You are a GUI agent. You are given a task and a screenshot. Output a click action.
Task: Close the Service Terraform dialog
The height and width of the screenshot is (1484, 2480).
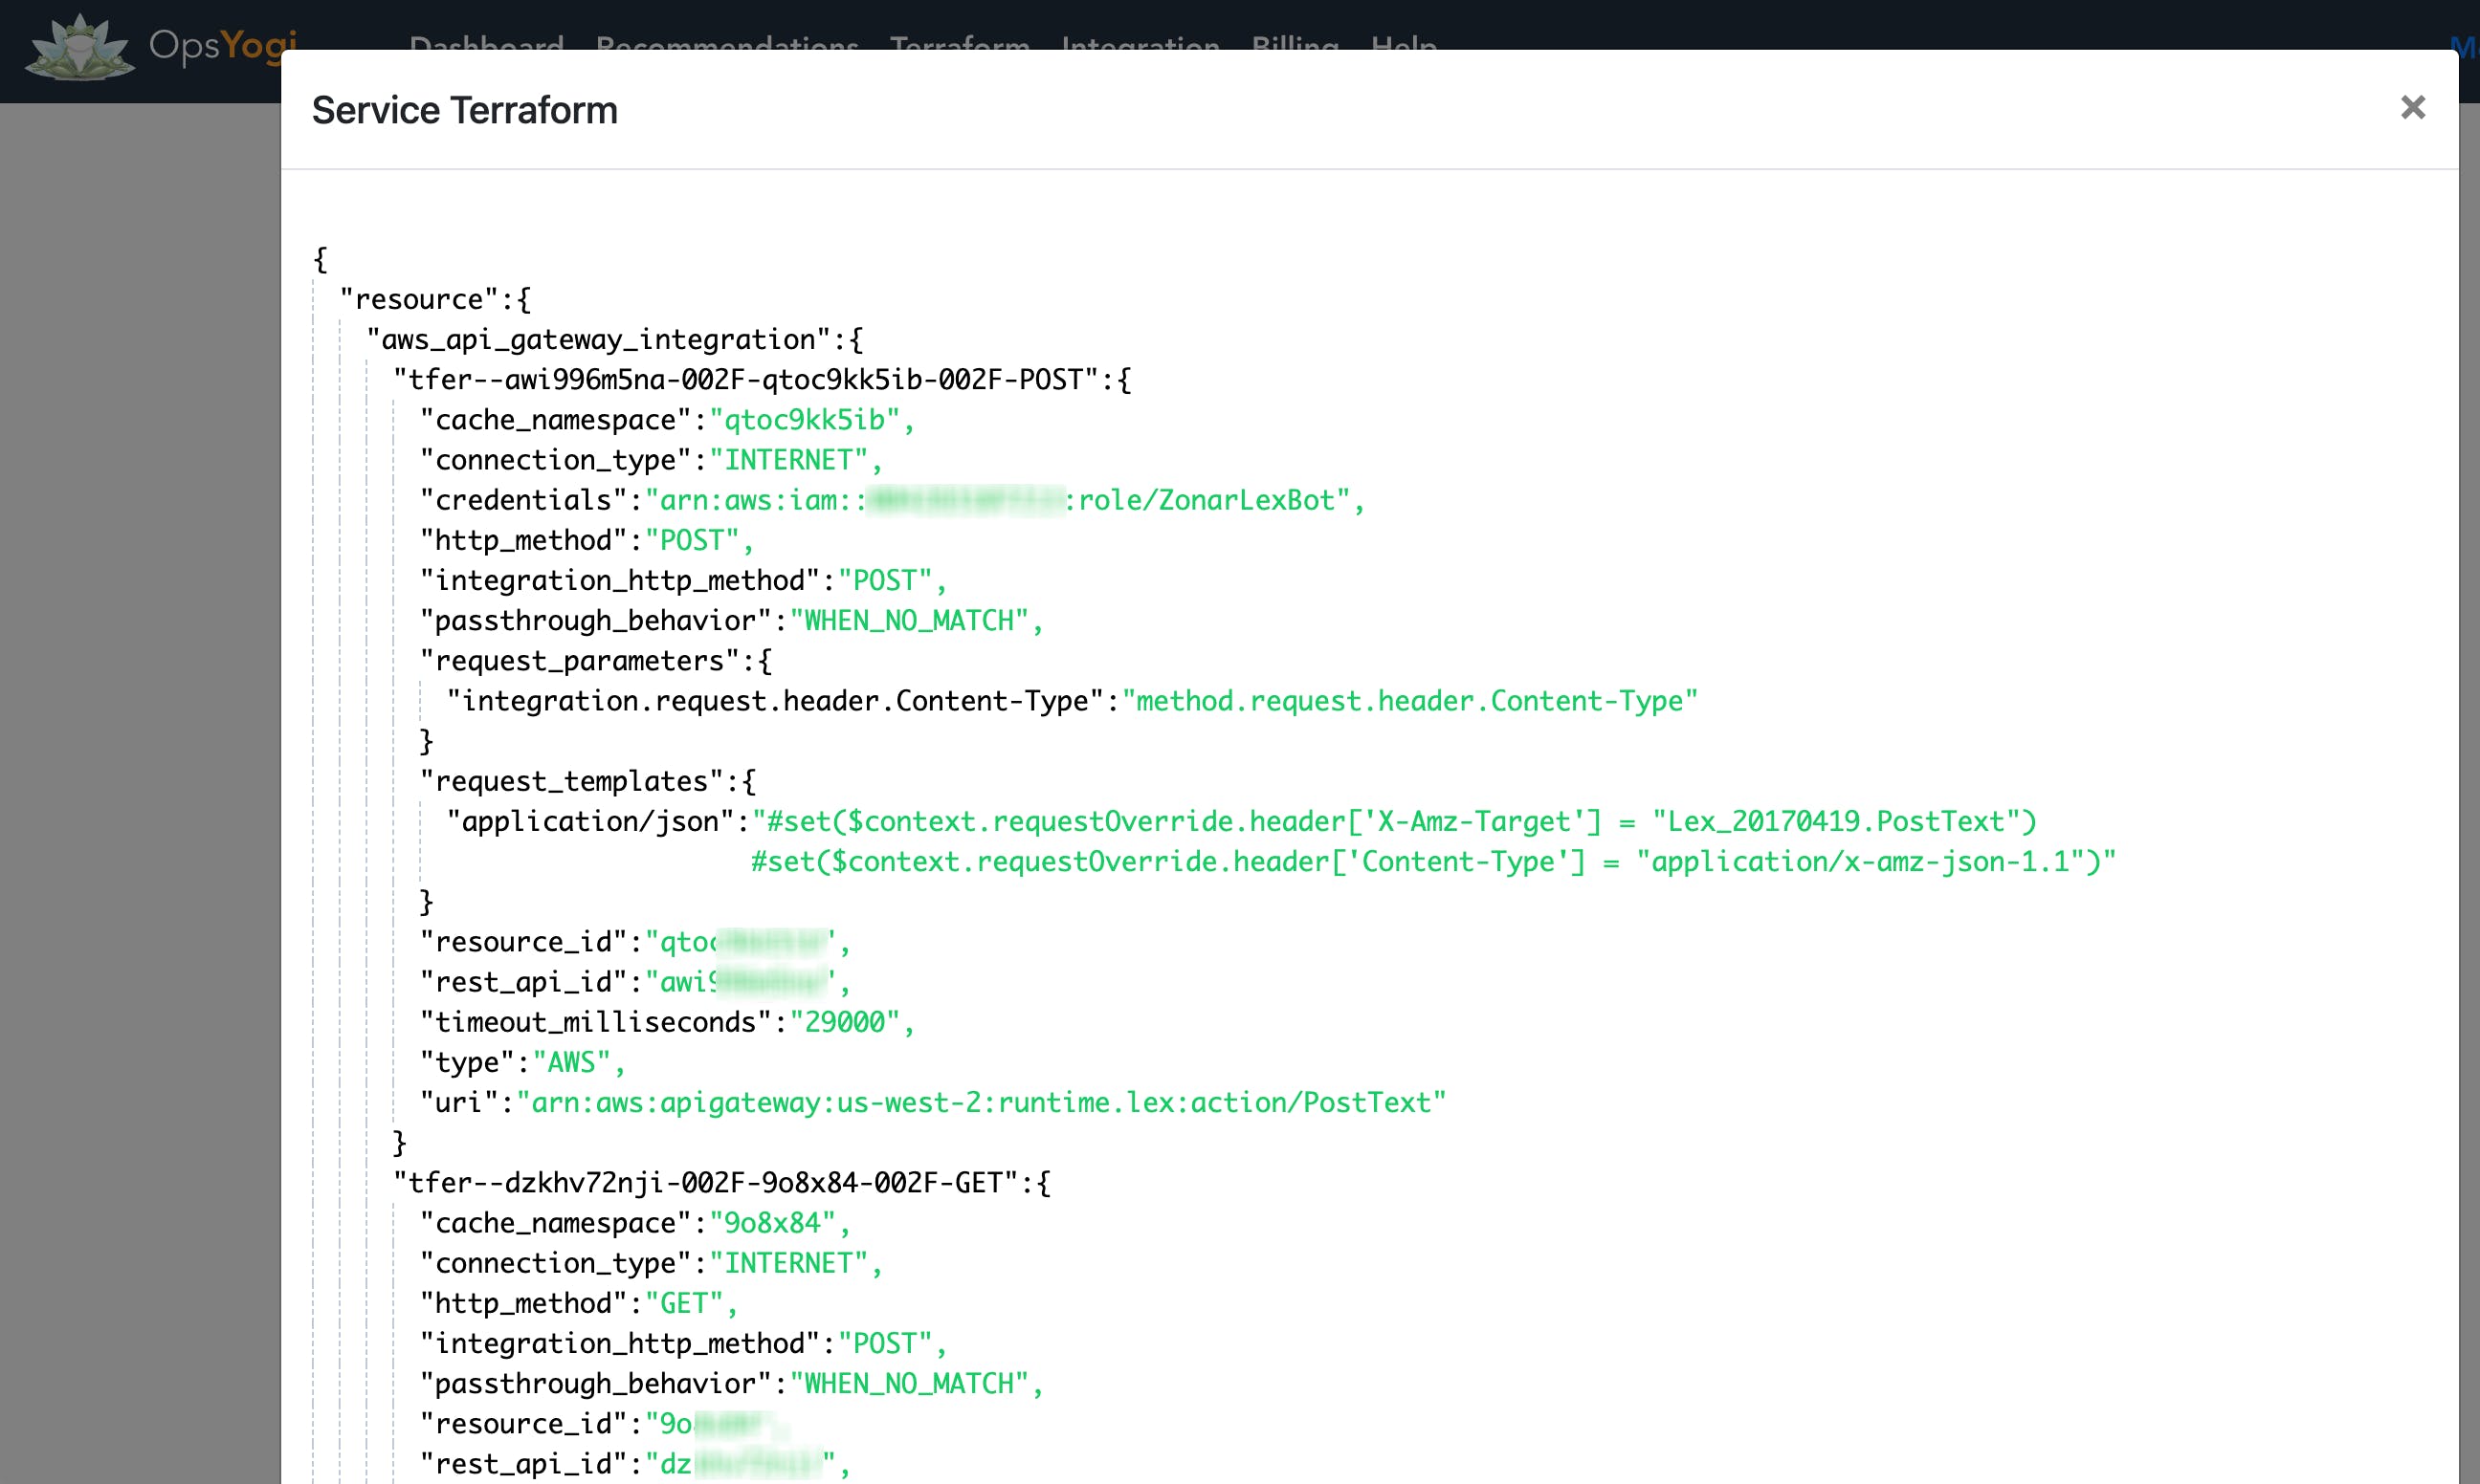(x=2412, y=107)
